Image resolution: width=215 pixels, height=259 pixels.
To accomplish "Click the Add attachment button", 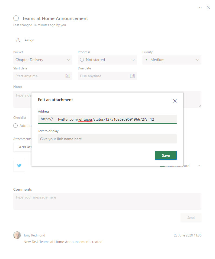I will [23, 147].
